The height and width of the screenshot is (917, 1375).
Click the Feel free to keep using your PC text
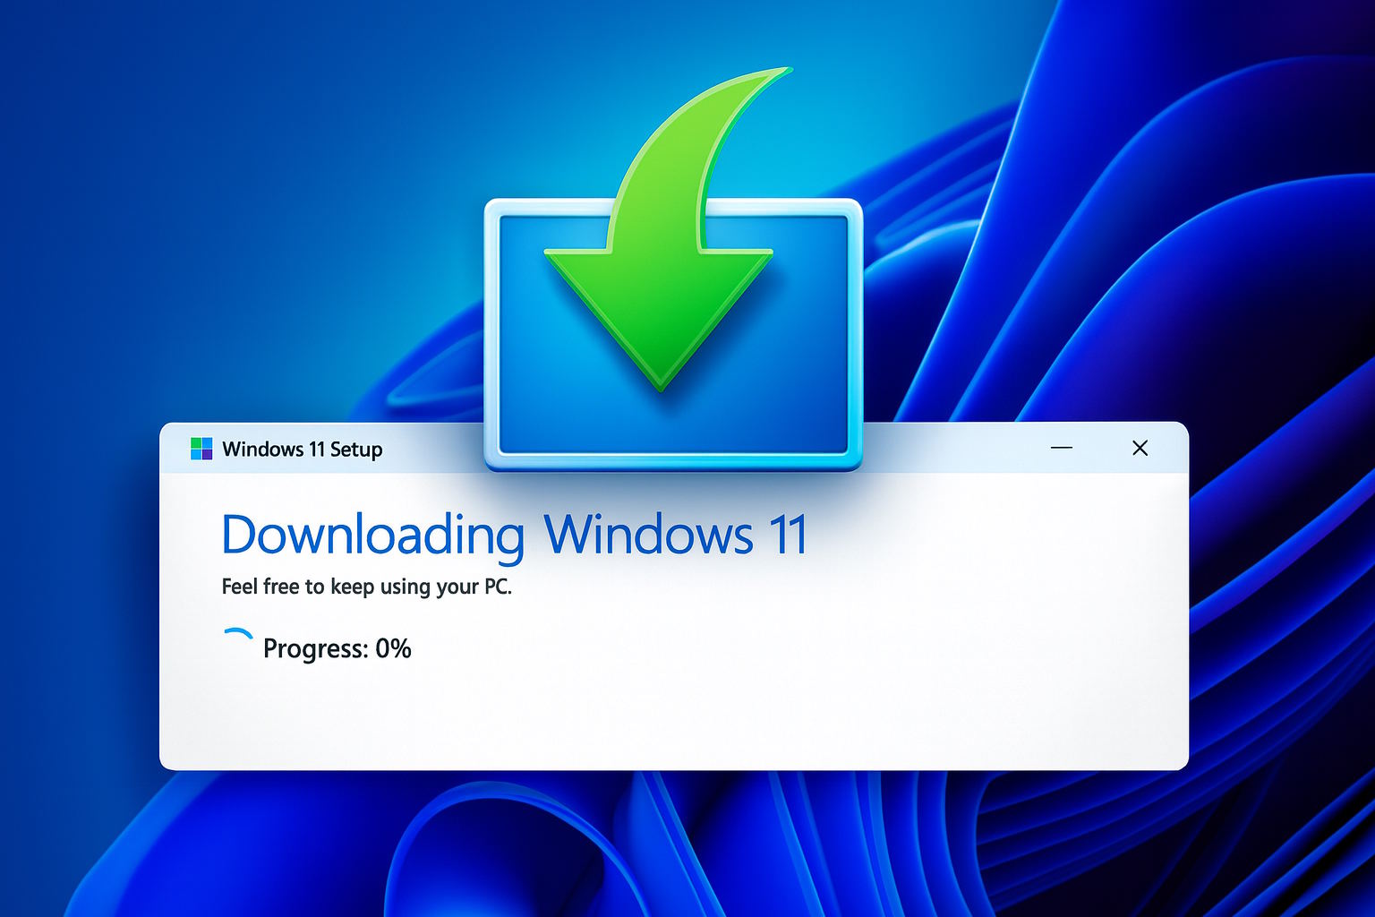(369, 588)
